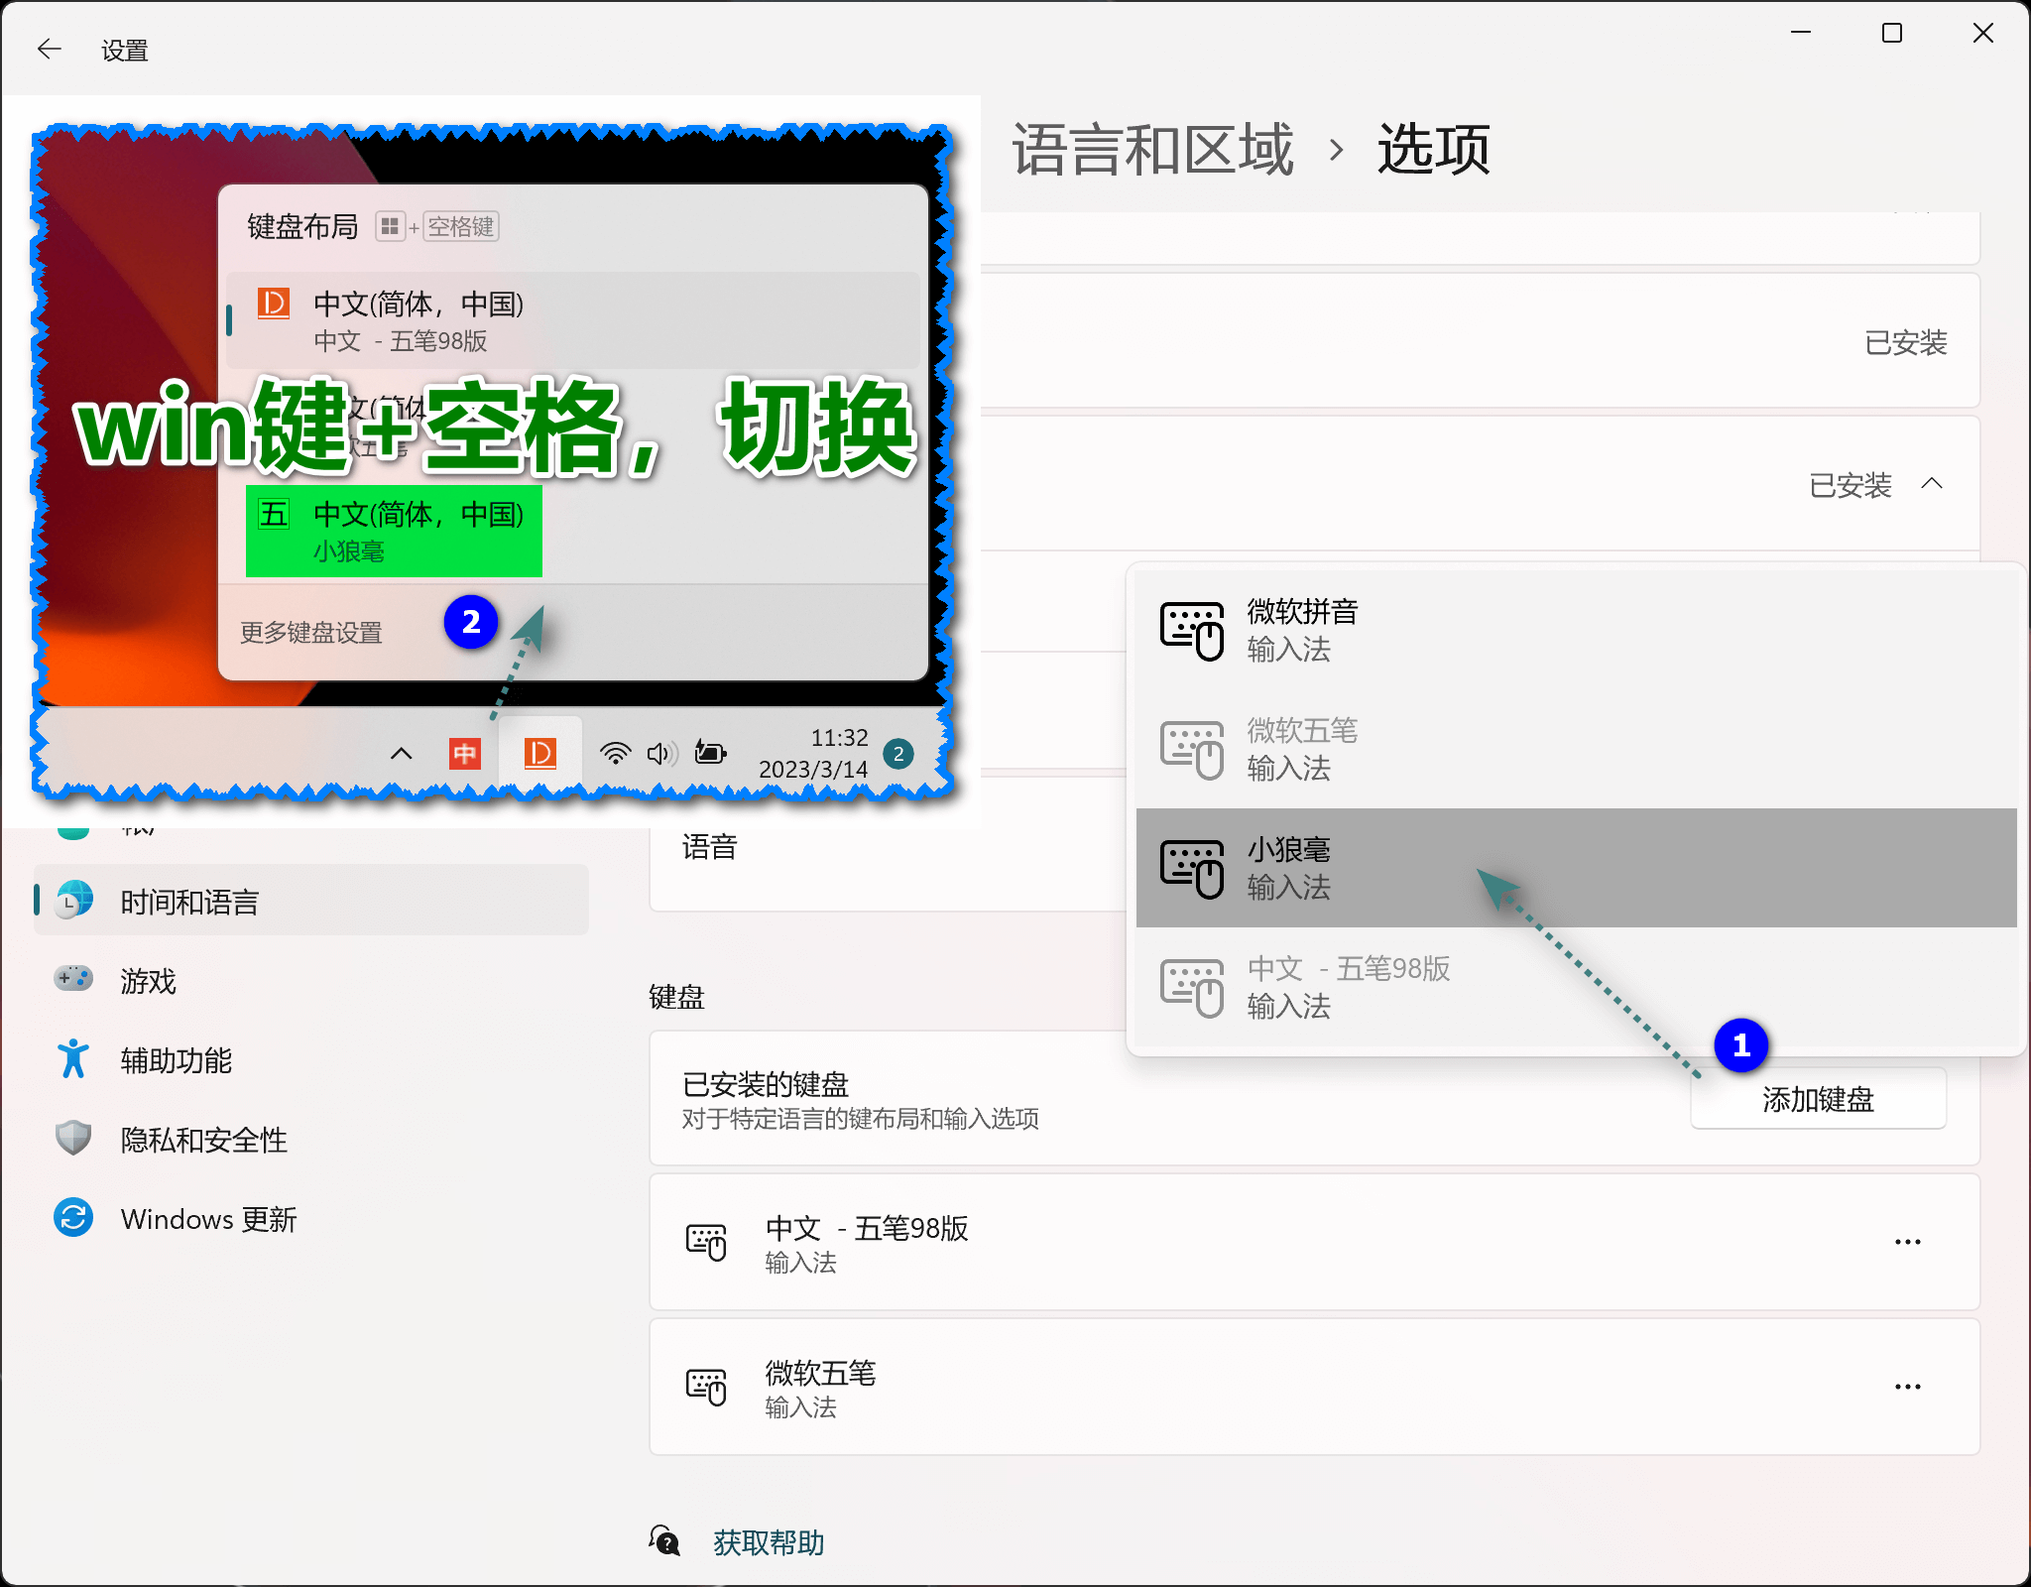This screenshot has width=2031, height=1587.
Task: Open the 获取帮助 link
Action: pos(769,1542)
